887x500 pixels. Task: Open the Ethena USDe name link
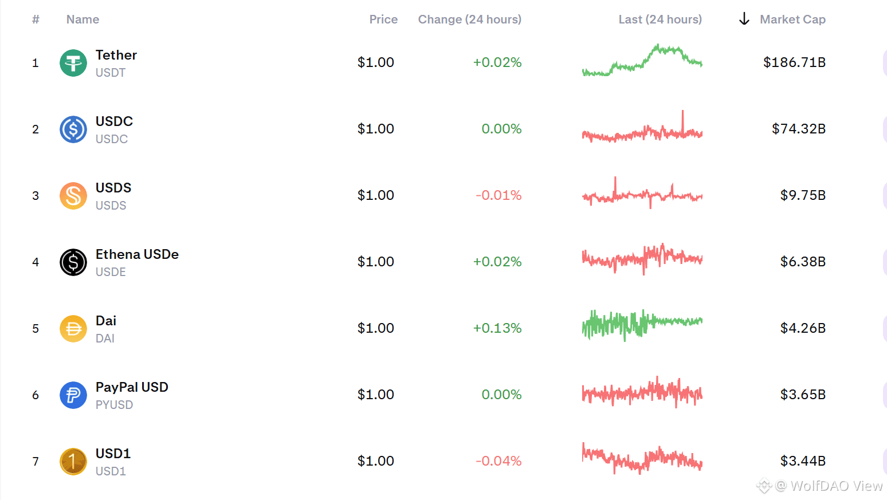point(137,254)
